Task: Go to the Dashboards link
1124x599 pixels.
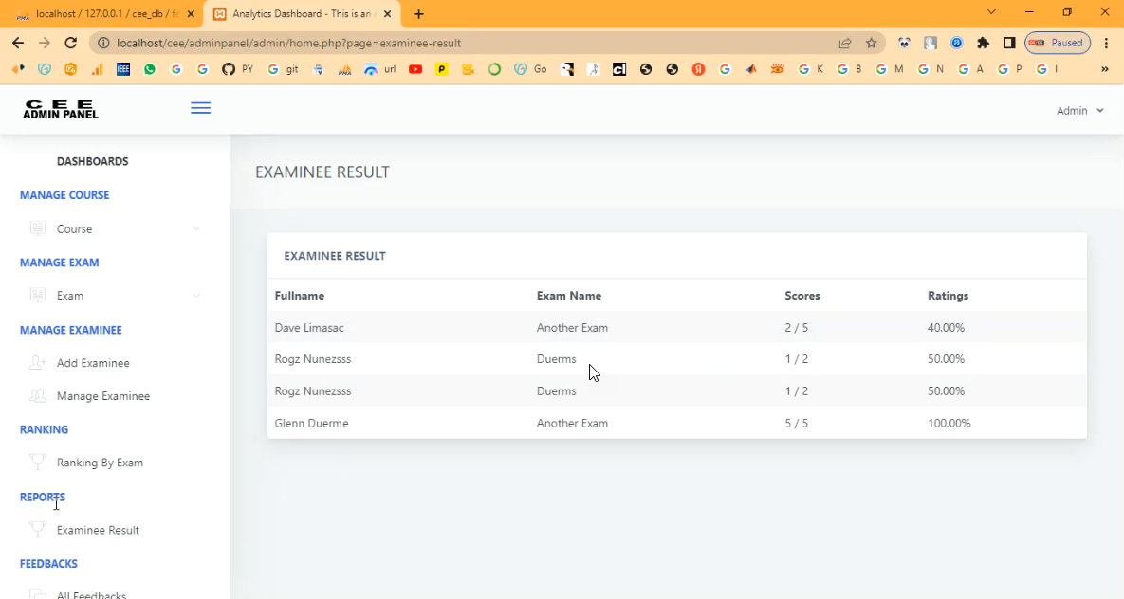Action: (92, 161)
